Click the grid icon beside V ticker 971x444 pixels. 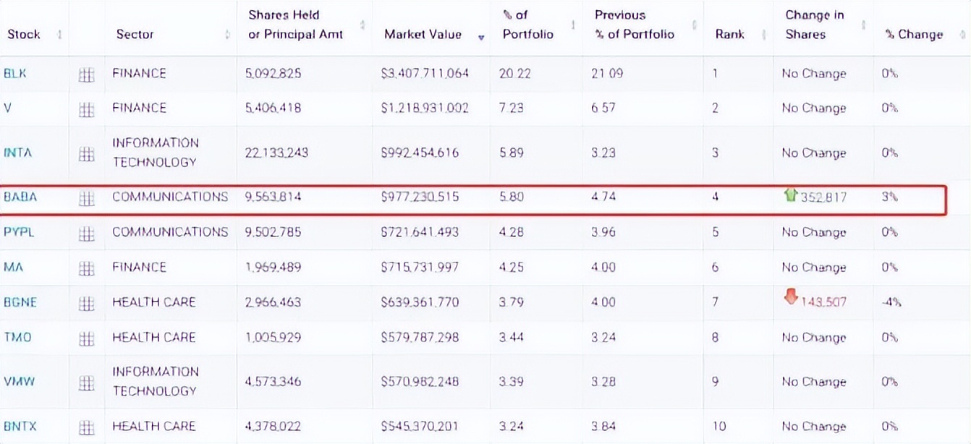(87, 109)
